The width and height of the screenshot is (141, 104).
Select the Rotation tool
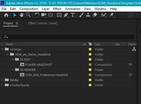37,15
